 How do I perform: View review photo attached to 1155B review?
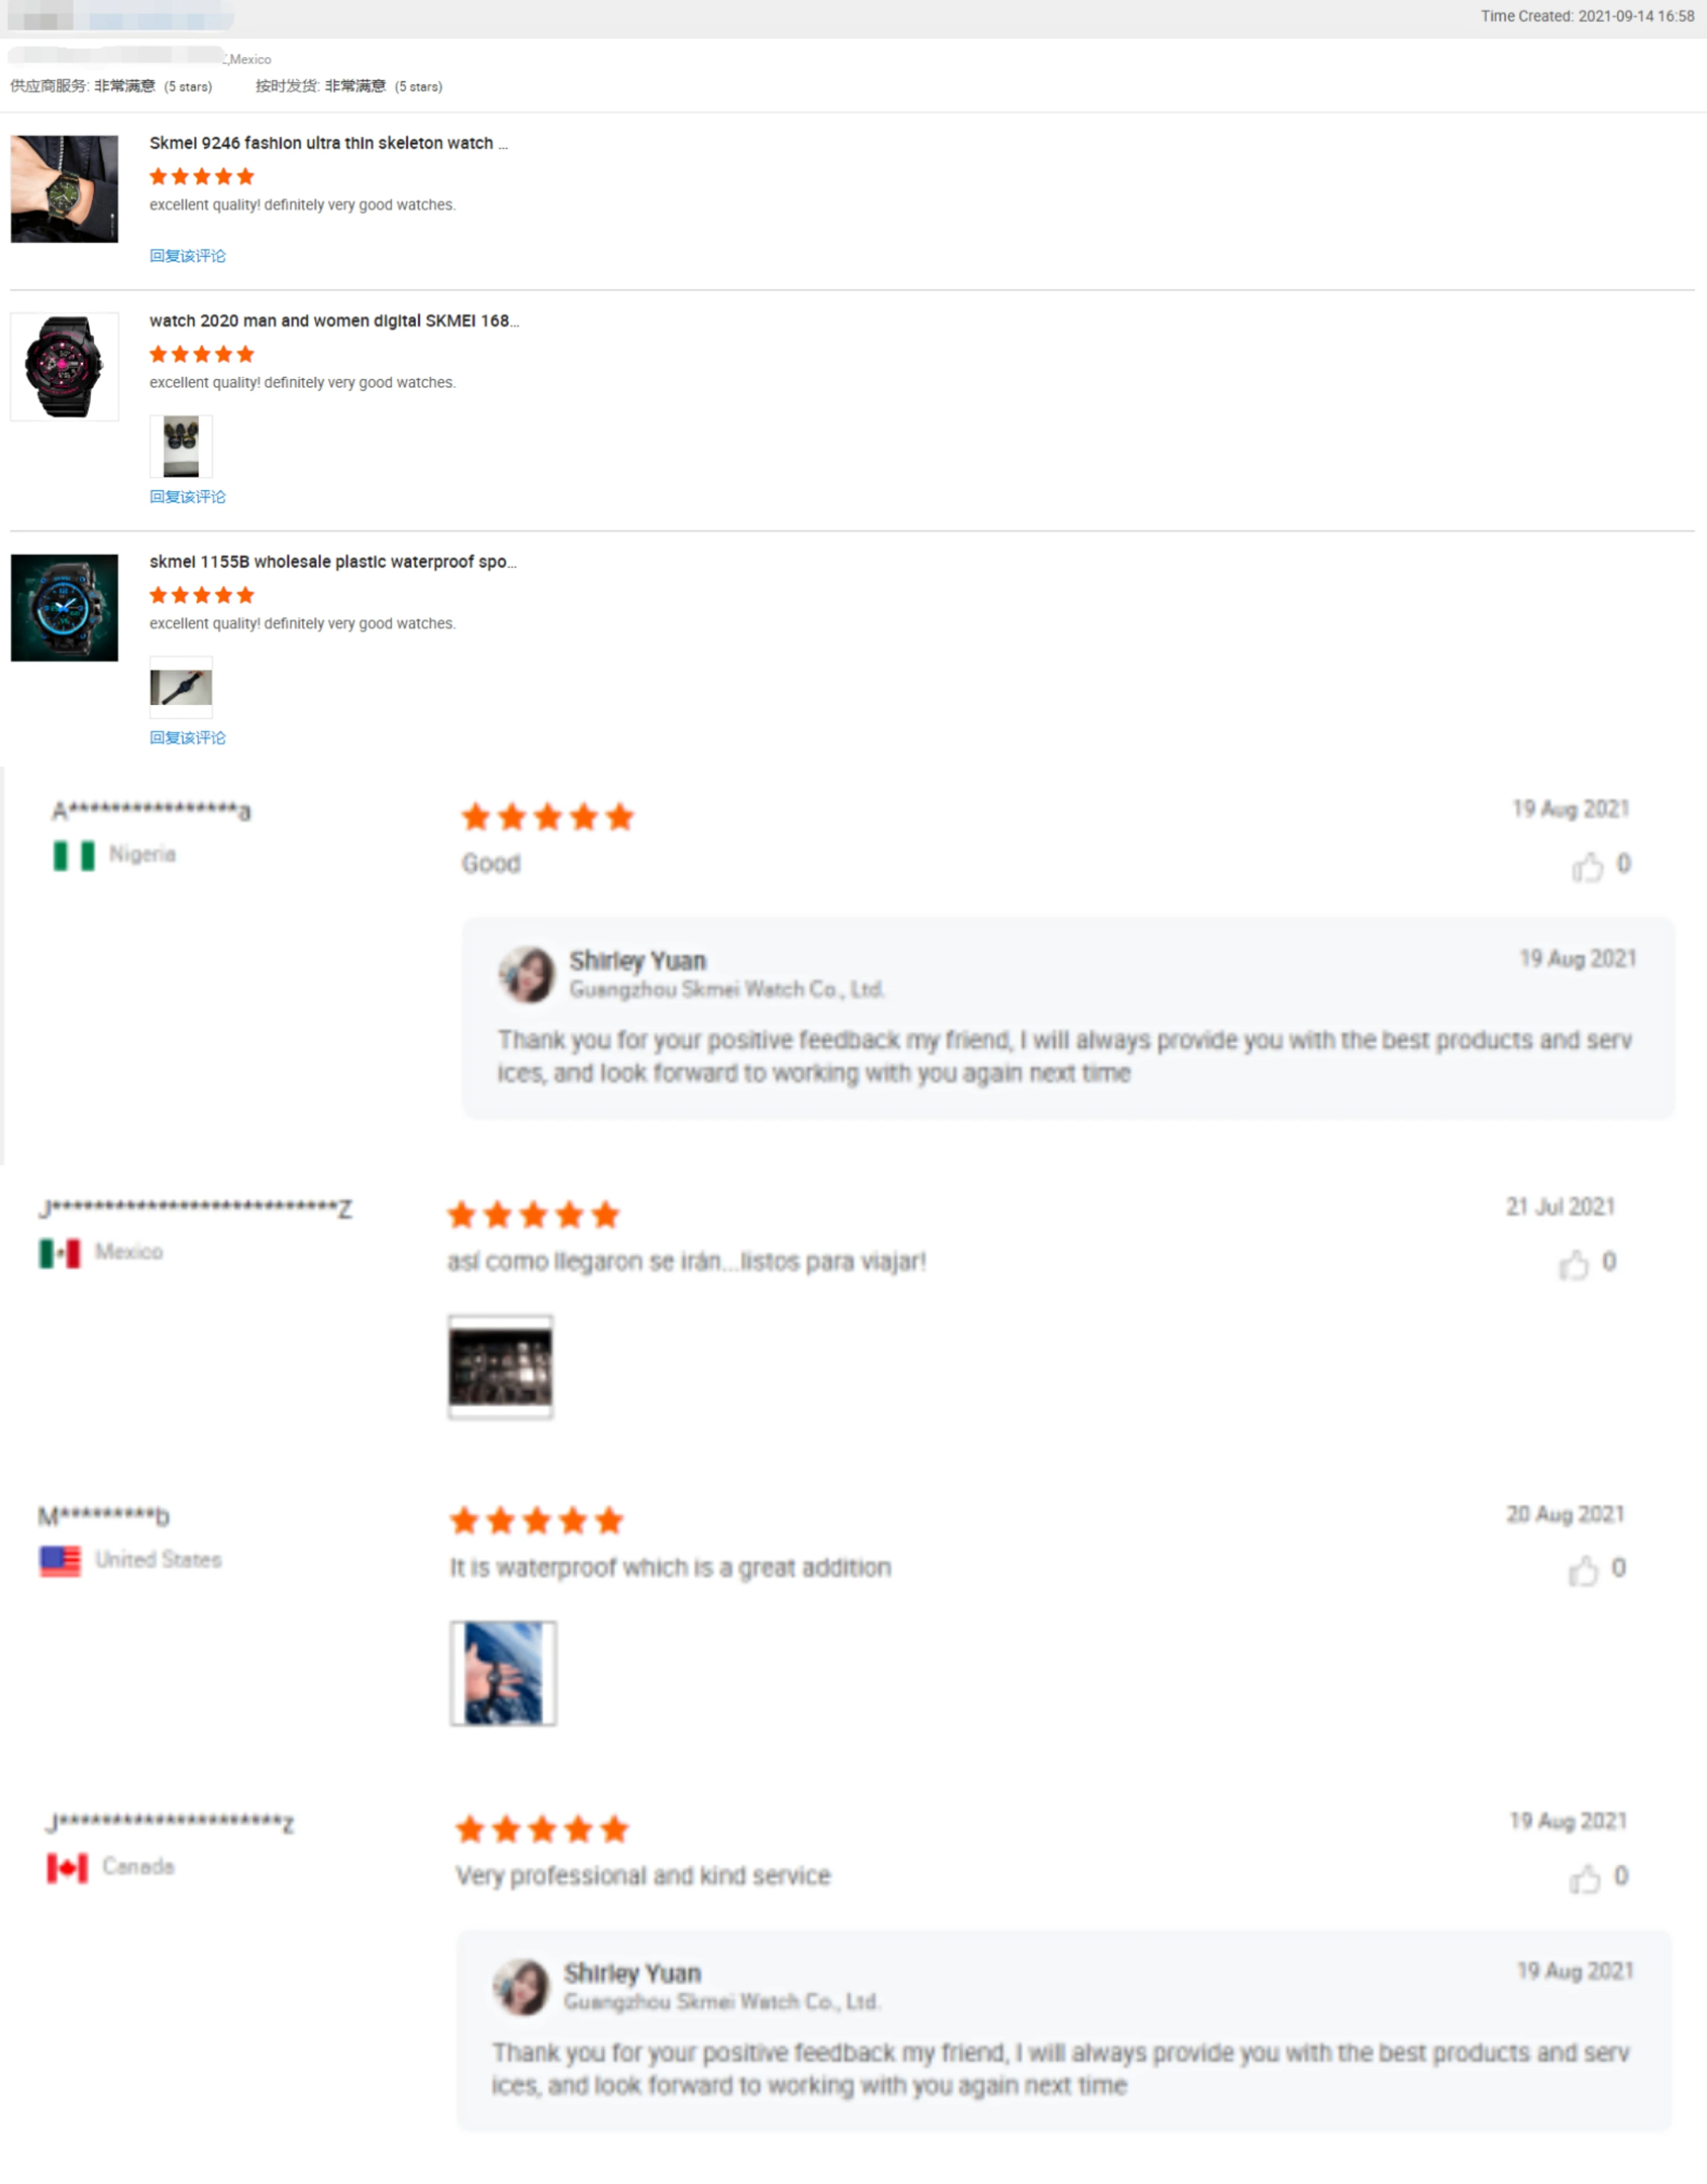click(x=181, y=688)
